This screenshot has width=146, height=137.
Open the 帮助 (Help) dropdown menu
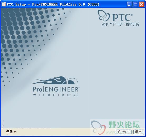[x=11, y=132]
